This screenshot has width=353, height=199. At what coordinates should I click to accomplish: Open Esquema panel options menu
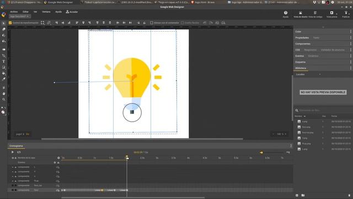point(351,62)
